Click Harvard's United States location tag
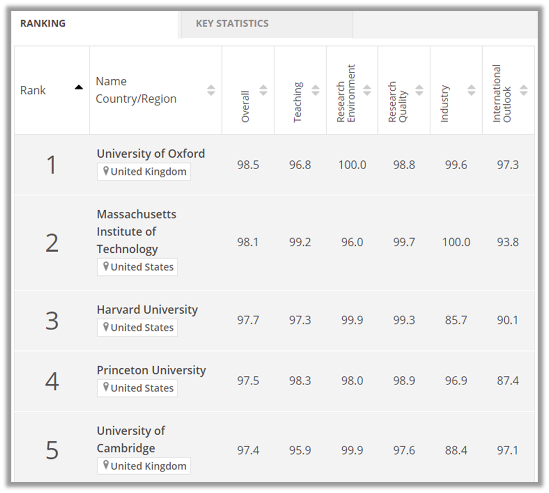This screenshot has height=493, width=549. click(137, 327)
